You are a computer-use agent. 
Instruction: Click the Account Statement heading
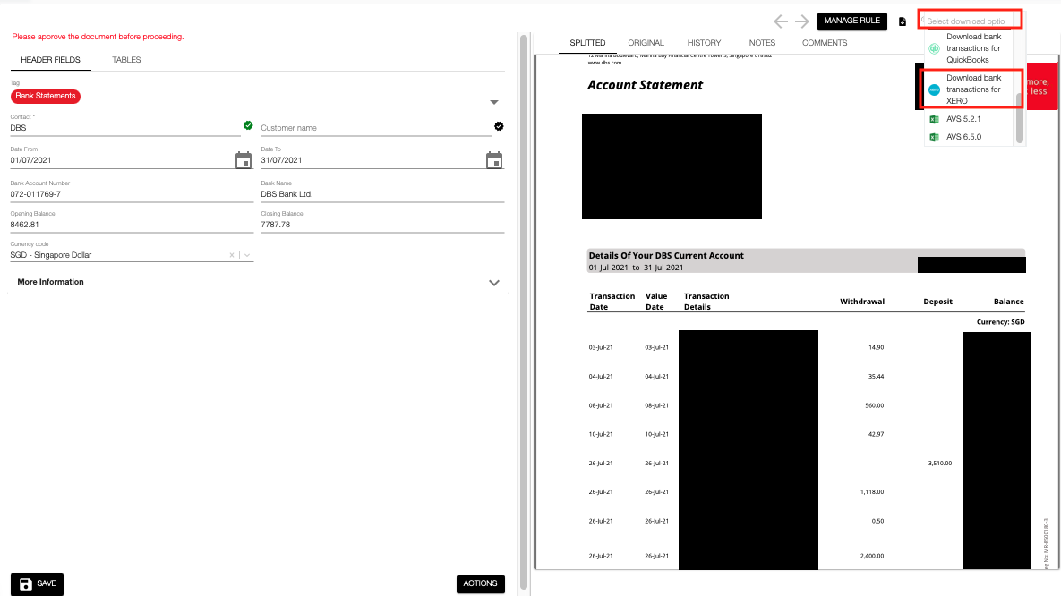(645, 85)
